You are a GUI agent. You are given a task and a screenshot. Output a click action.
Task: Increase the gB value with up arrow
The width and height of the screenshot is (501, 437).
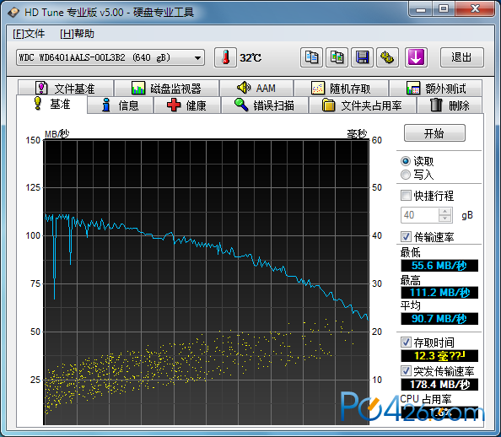click(x=444, y=211)
